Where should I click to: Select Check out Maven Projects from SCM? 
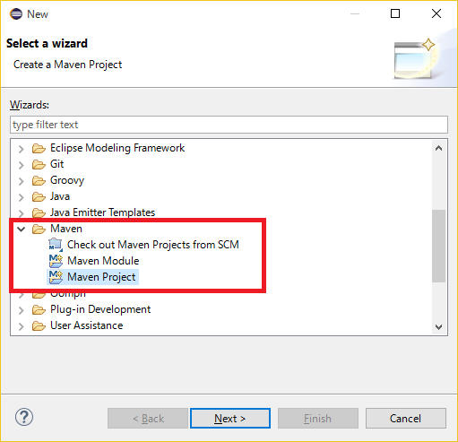tap(153, 245)
